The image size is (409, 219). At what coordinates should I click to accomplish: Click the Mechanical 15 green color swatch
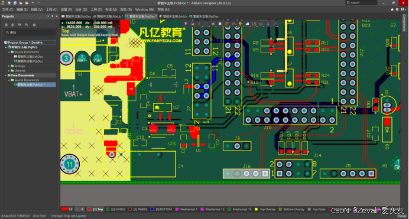pos(229,209)
